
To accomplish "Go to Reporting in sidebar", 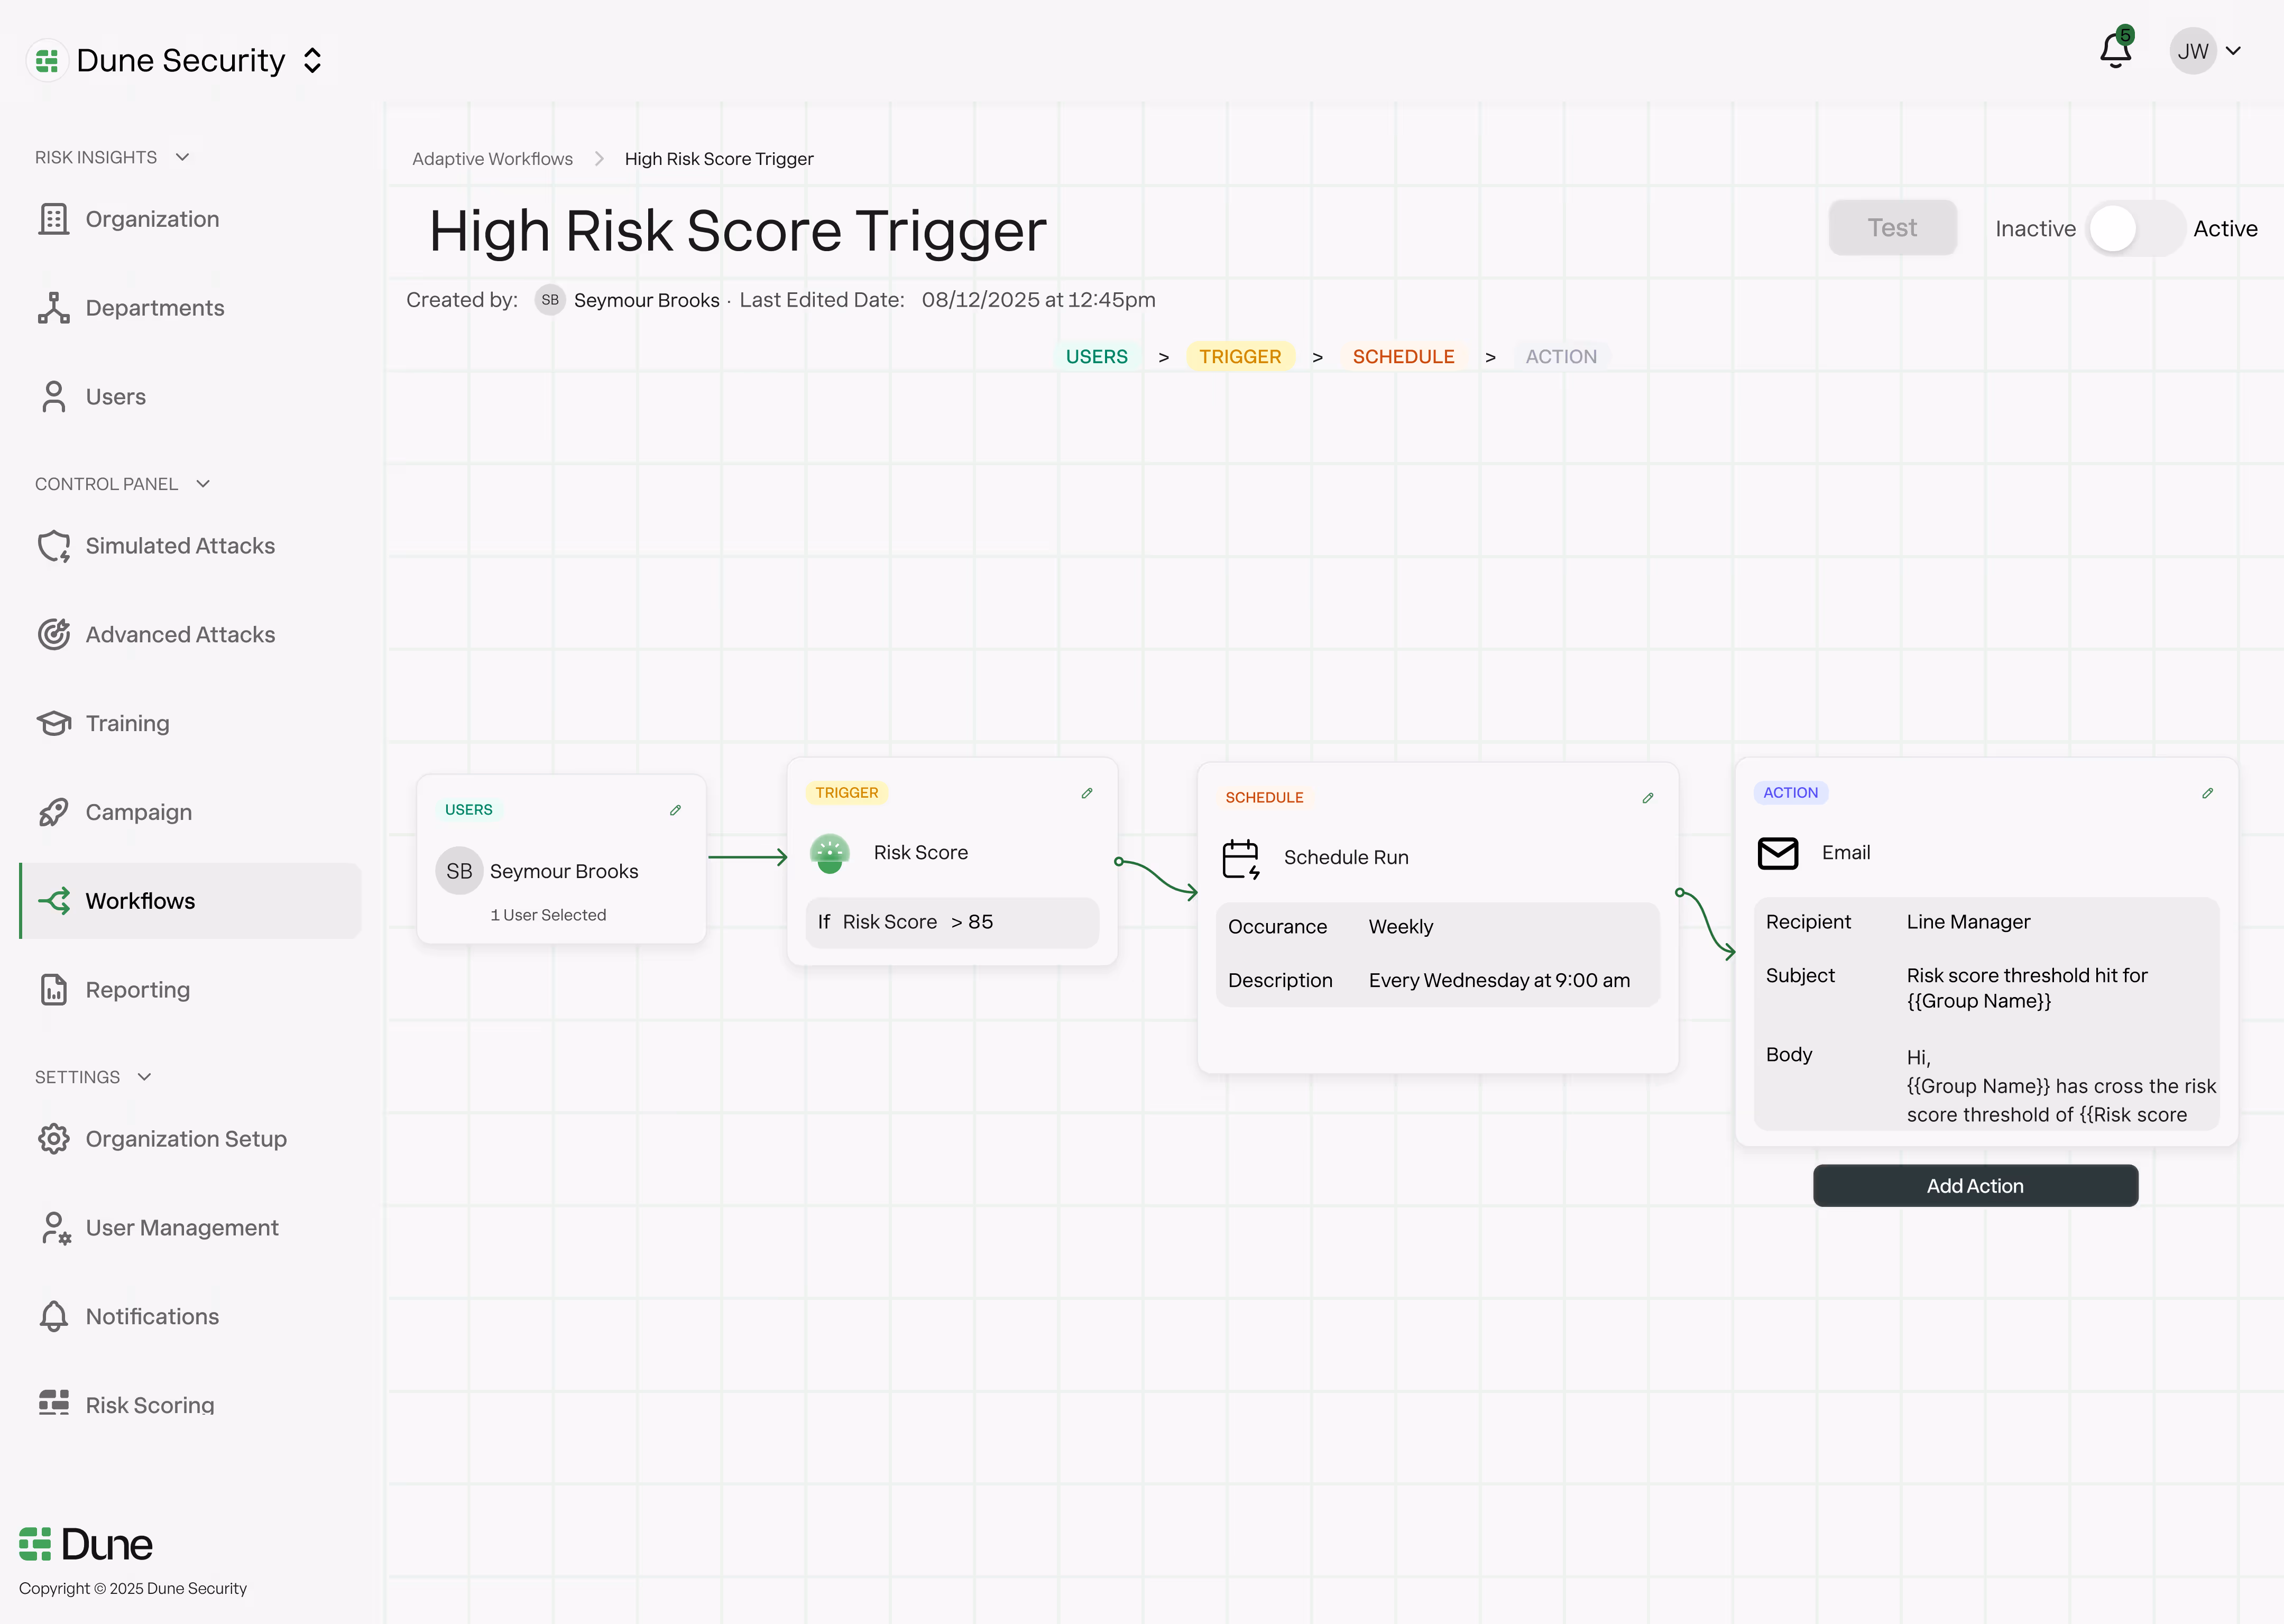I will pyautogui.click(x=137, y=990).
